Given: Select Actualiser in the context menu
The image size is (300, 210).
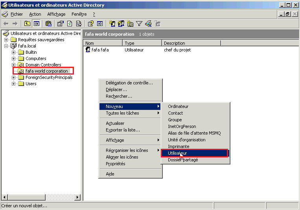Looking at the screenshot, I should point(130,123).
